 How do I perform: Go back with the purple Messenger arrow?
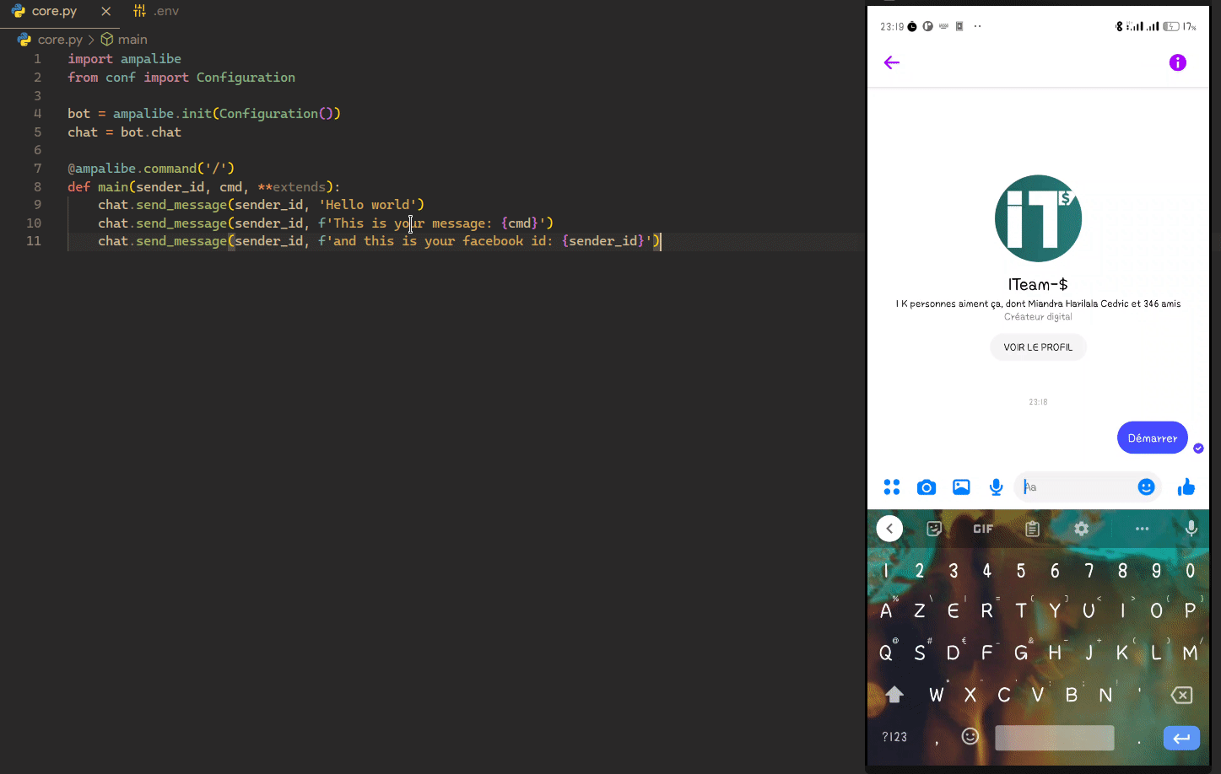(x=892, y=62)
